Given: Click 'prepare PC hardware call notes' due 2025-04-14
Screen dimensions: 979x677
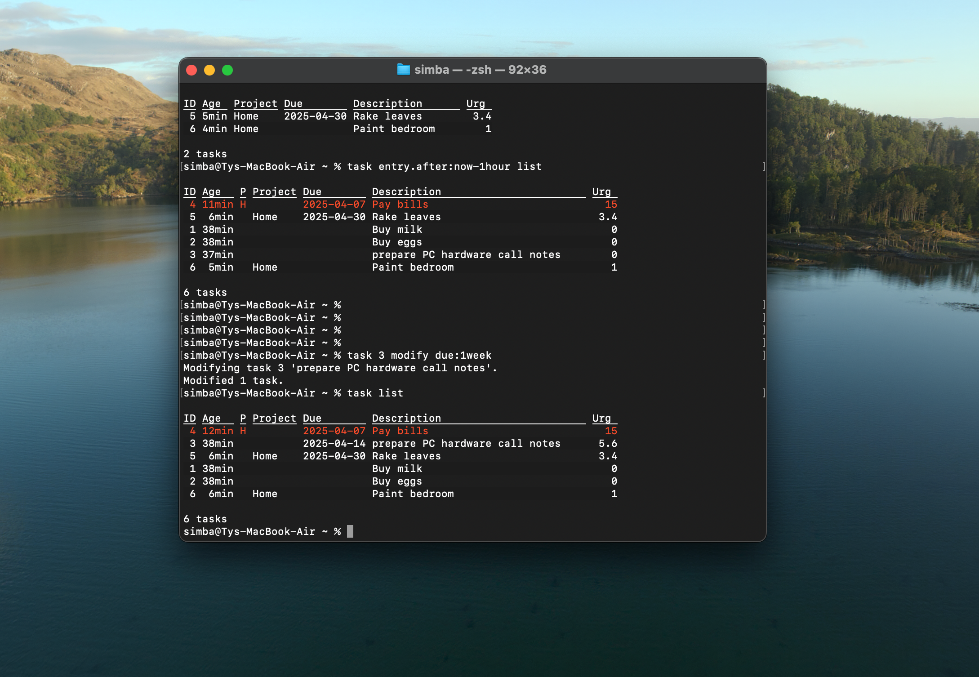Looking at the screenshot, I should tap(466, 443).
